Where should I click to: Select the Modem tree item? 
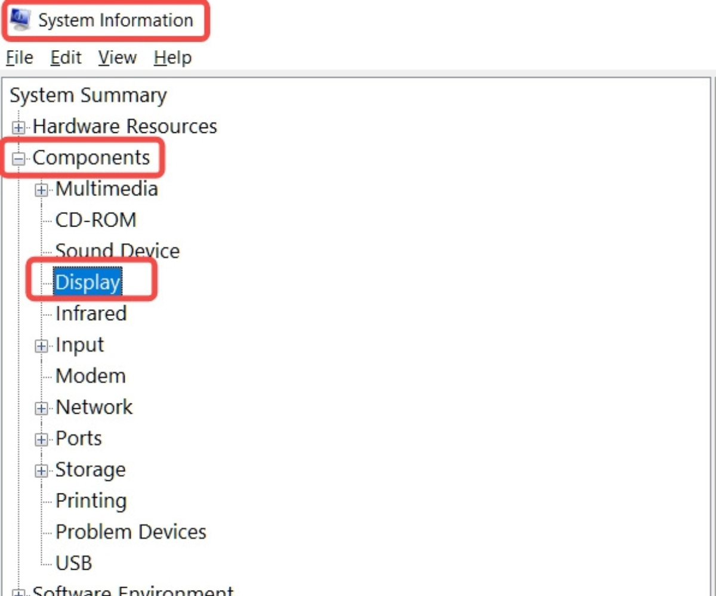(91, 376)
